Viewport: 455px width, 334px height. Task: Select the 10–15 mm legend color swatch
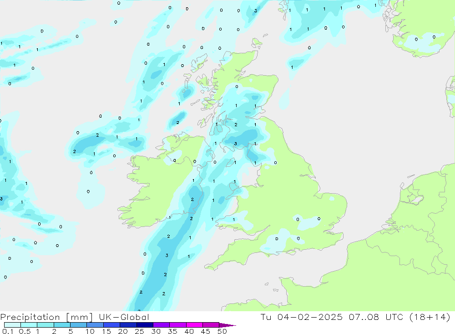(x=95, y=325)
